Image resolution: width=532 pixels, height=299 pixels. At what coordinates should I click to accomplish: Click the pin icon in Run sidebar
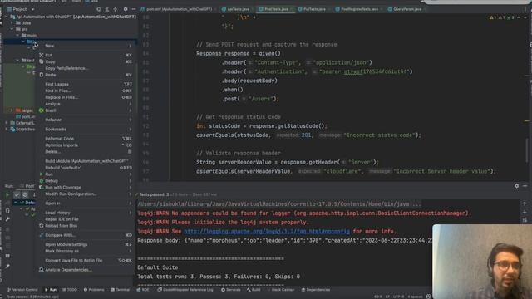click(x=7, y=267)
